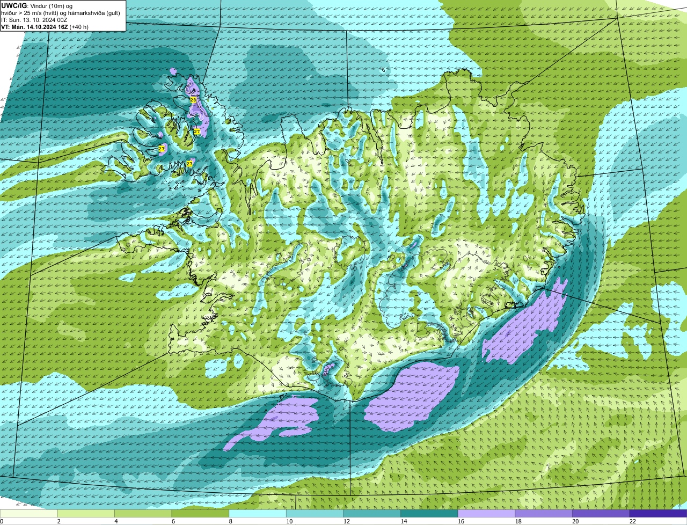Screen dimensions: 687x525
Task: Click the southernmost yellow 27 gust label
Action: coord(189,163)
